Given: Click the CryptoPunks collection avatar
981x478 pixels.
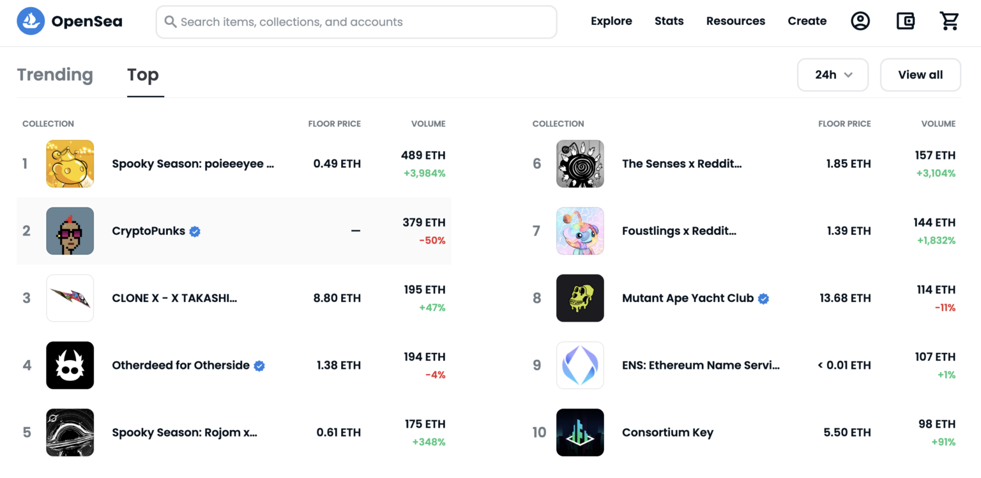Looking at the screenshot, I should (70, 231).
